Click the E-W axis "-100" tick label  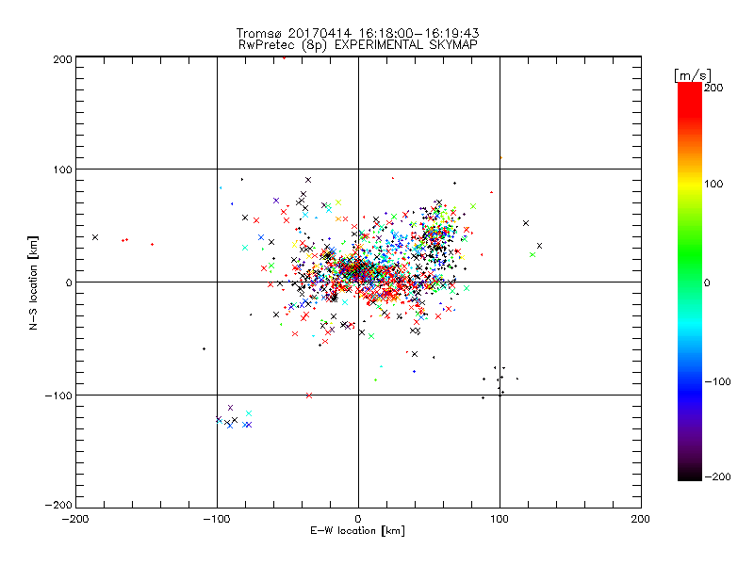coord(217,519)
